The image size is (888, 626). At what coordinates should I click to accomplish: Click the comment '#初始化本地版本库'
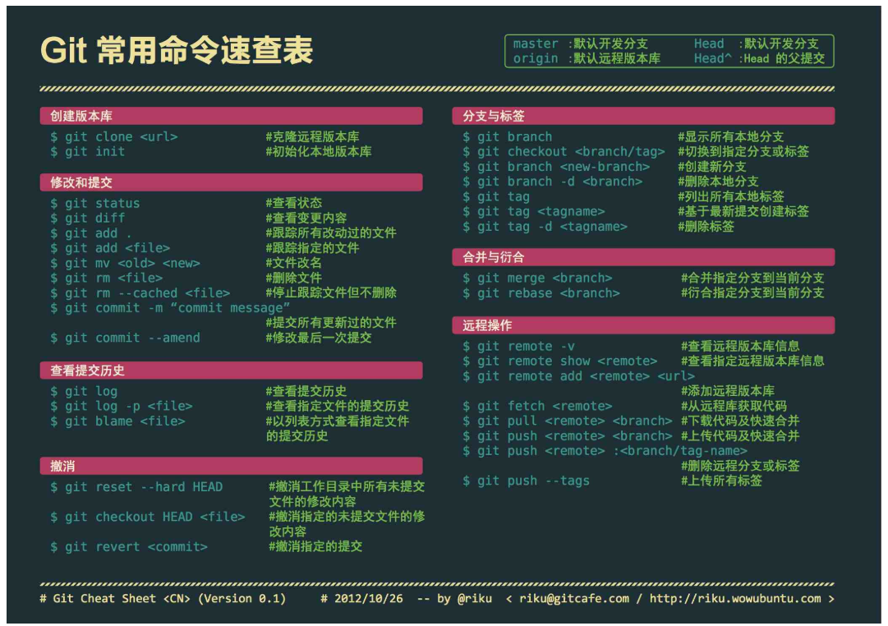click(x=319, y=152)
